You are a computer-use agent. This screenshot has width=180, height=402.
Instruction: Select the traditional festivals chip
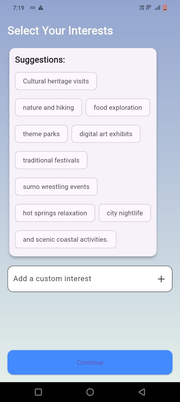tap(51, 160)
